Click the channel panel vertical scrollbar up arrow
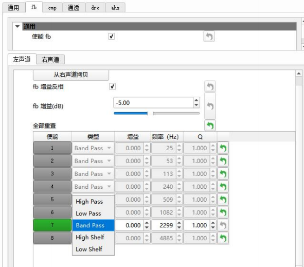The width and height of the screenshot is (304, 267). point(299,74)
